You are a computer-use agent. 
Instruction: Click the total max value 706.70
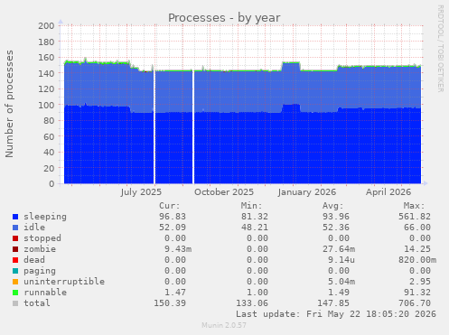[x=415, y=303]
